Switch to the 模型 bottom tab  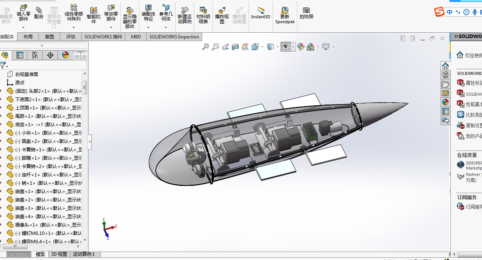[x=40, y=254]
